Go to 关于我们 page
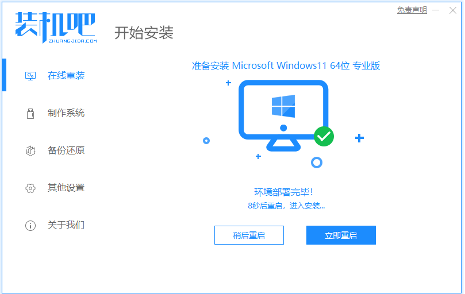465x294 pixels. [x=66, y=225]
